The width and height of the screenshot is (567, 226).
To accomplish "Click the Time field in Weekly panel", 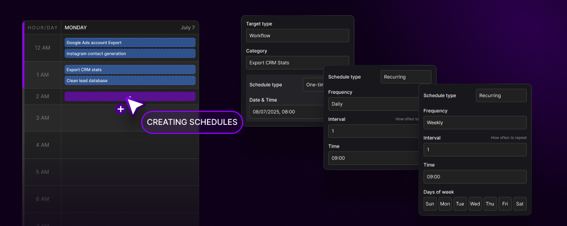I will [x=475, y=177].
